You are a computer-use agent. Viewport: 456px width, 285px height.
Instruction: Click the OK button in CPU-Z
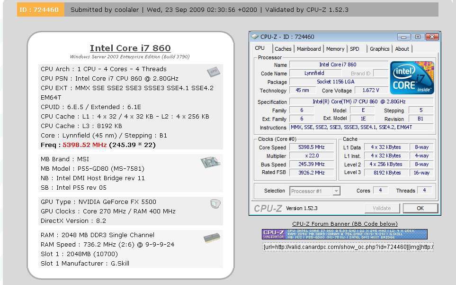click(x=420, y=208)
